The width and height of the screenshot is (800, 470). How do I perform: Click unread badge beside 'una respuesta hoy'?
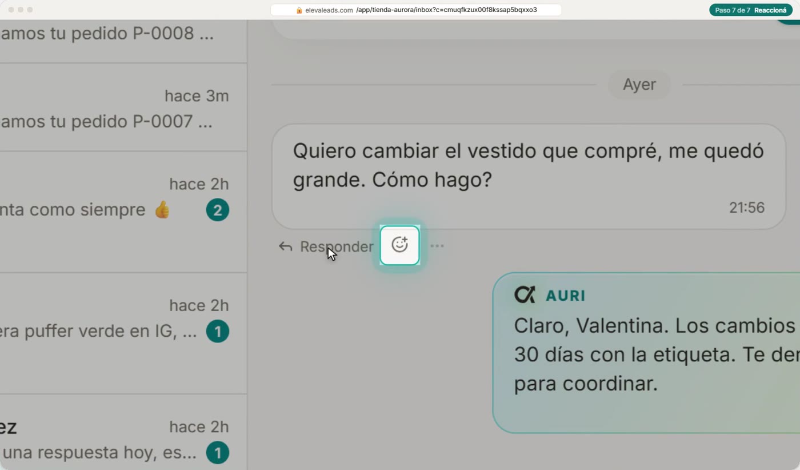[x=217, y=453]
